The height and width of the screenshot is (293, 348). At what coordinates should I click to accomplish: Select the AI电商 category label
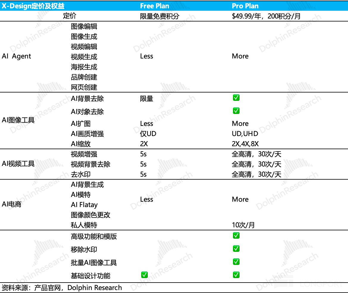pos(12,205)
